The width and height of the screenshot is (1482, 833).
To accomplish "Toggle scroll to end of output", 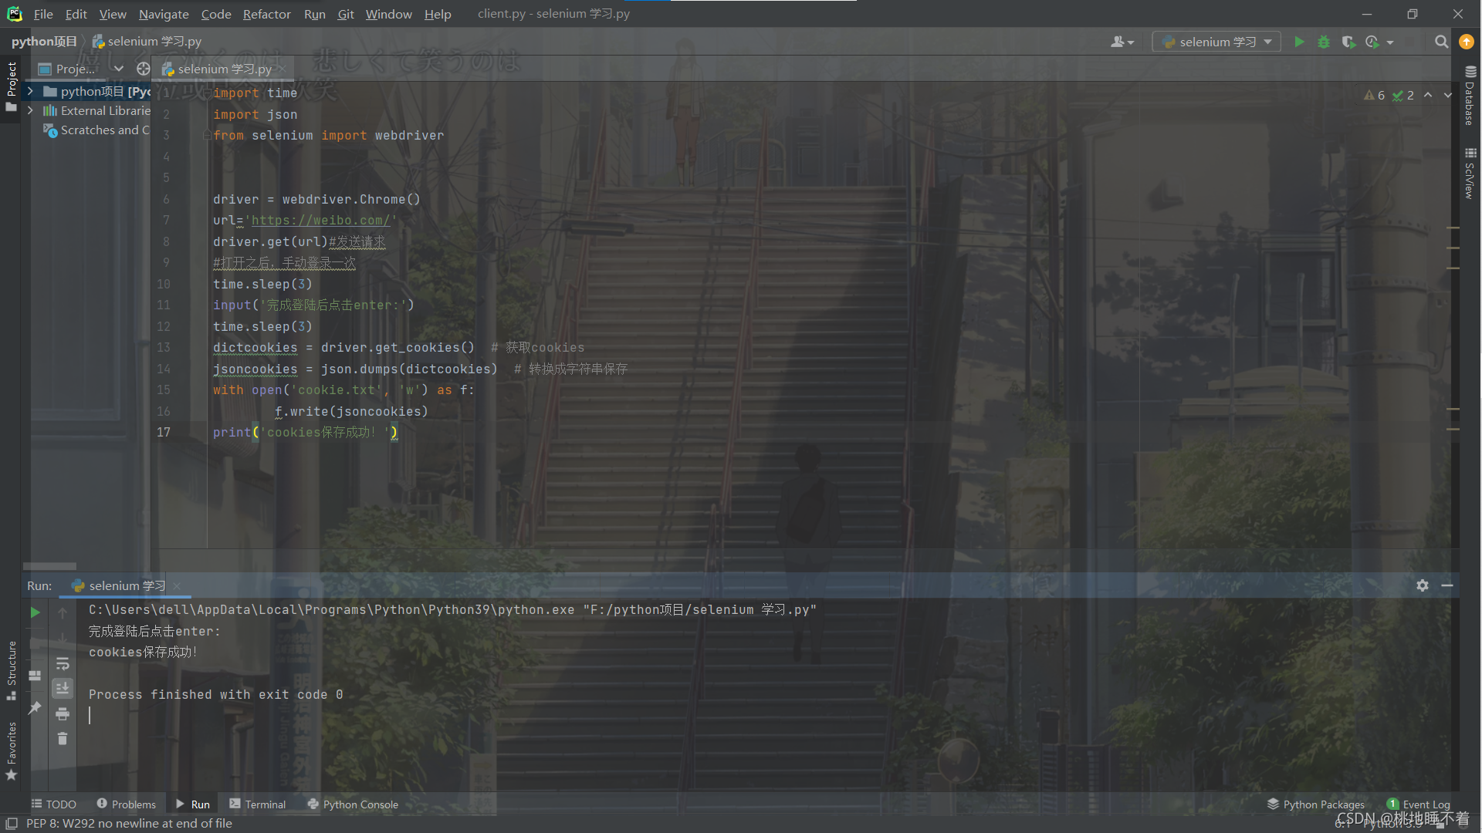I will point(63,688).
